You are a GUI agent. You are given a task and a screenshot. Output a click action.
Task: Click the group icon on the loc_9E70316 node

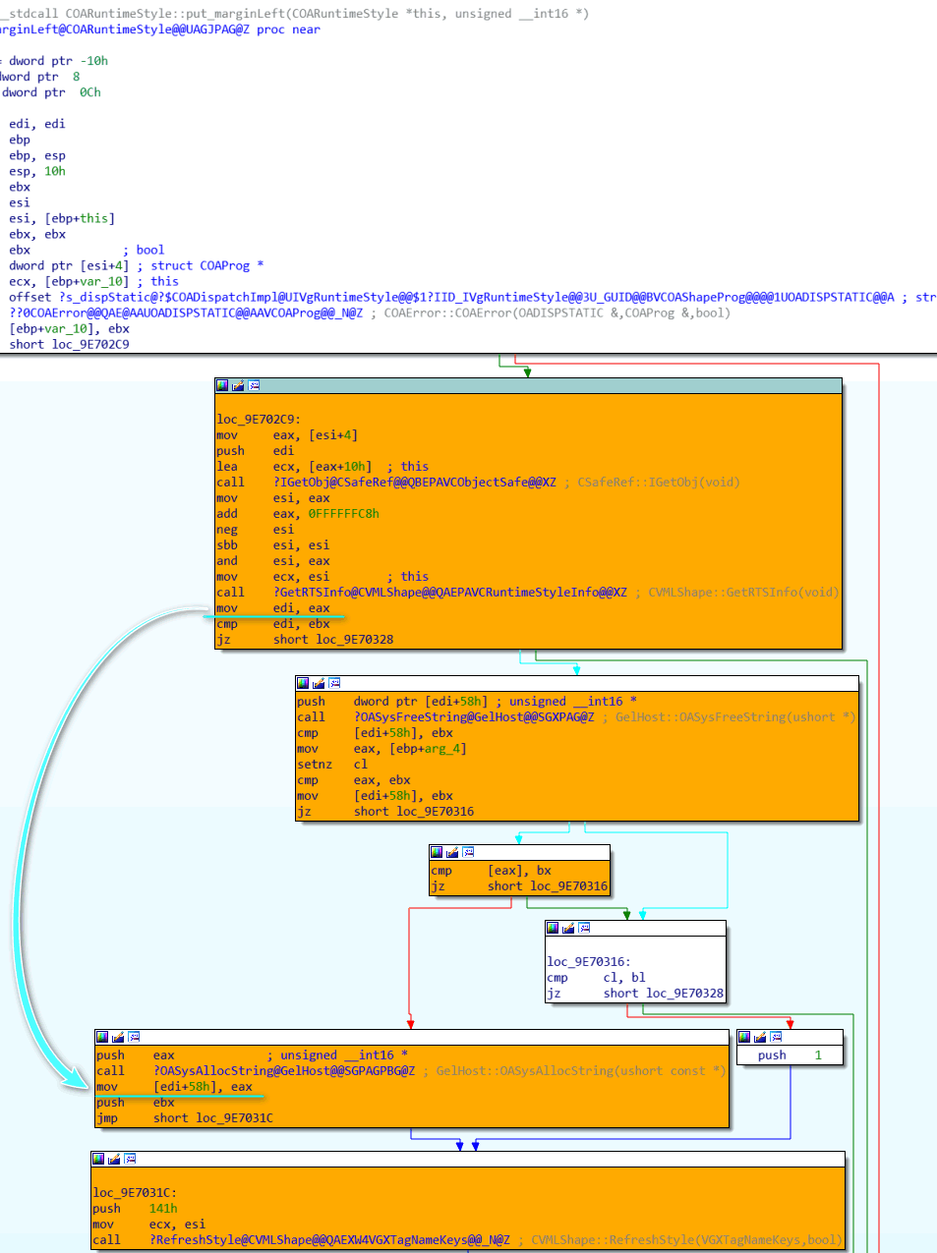[x=584, y=928]
